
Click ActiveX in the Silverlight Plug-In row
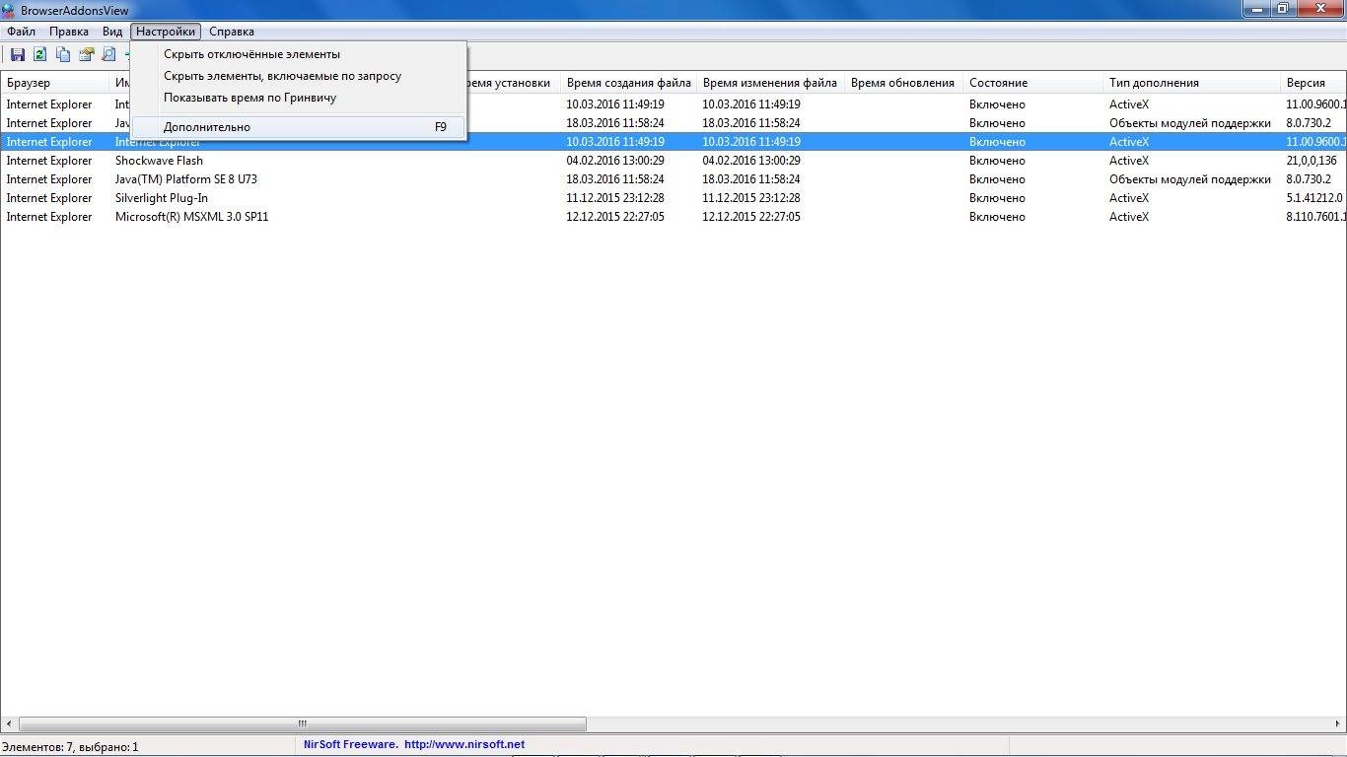click(x=1129, y=198)
